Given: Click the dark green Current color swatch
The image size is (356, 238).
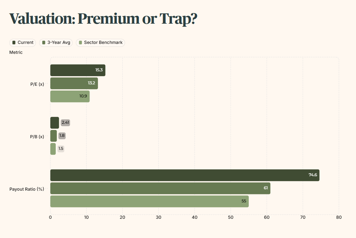Looking at the screenshot, I should pos(14,43).
